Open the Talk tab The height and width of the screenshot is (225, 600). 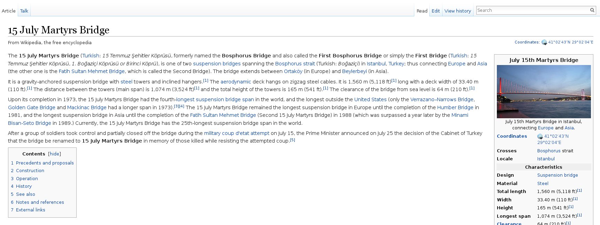pos(24,11)
